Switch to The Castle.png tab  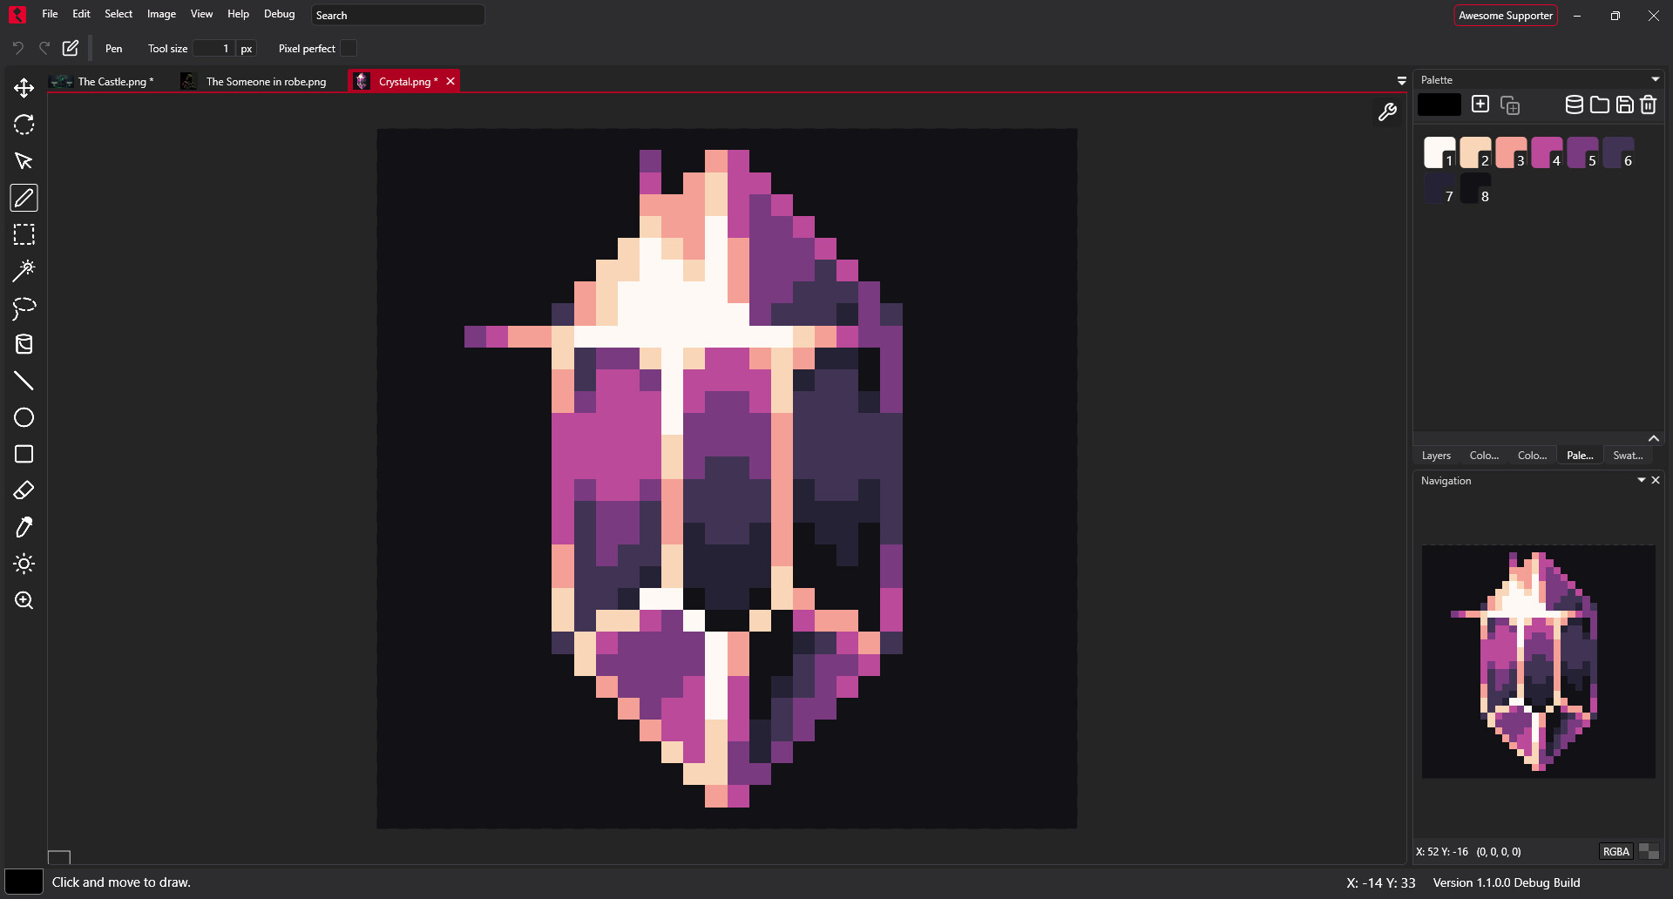112,81
